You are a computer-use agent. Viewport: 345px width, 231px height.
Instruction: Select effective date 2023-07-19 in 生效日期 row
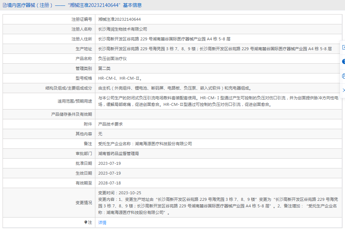click(x=109, y=173)
